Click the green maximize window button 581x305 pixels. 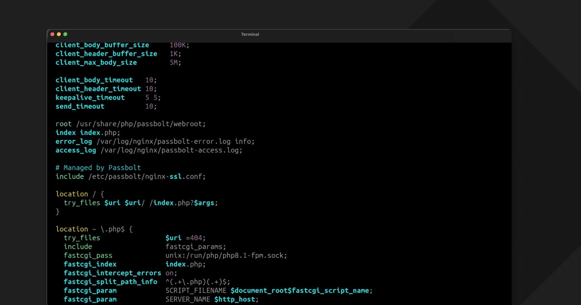pos(65,34)
